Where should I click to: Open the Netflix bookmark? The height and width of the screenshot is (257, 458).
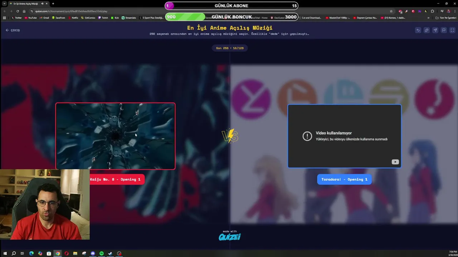[73, 18]
